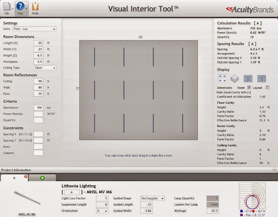Add a new luminaire tab with green plus
278x217 pixels.
(42, 178)
